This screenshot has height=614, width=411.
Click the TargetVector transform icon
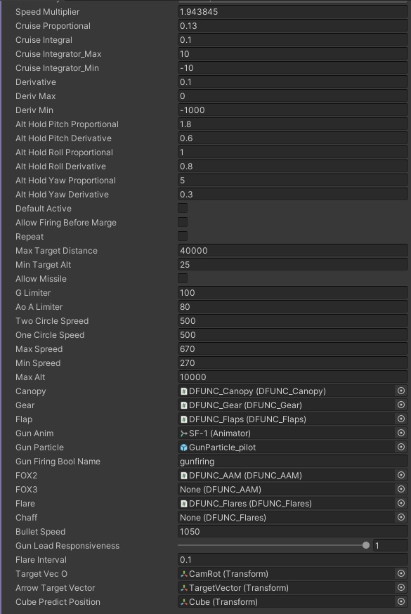point(183,588)
